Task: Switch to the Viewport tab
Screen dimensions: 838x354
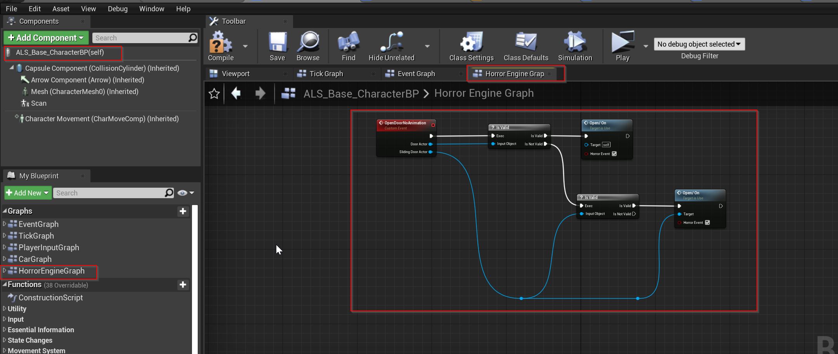Action: [236, 74]
